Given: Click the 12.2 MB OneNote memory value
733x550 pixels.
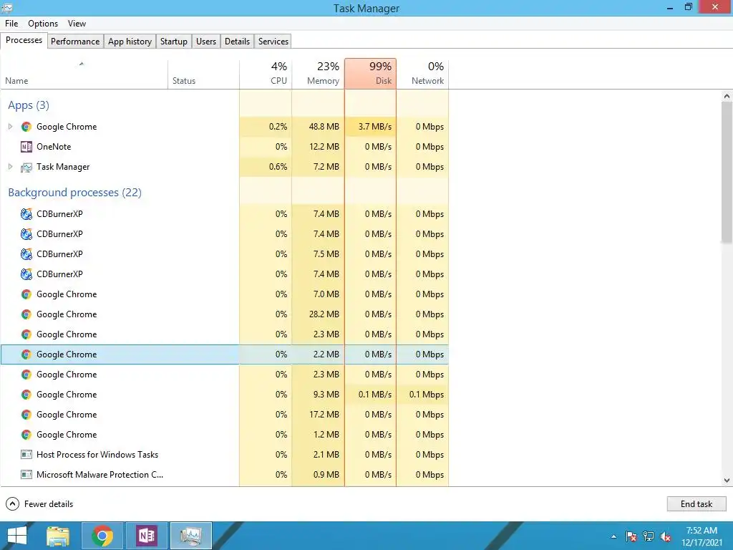Looking at the screenshot, I should click(x=324, y=147).
